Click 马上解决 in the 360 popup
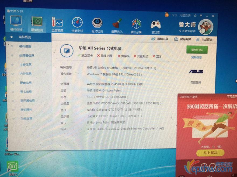The height and width of the screenshot is (177, 237). pos(210,153)
